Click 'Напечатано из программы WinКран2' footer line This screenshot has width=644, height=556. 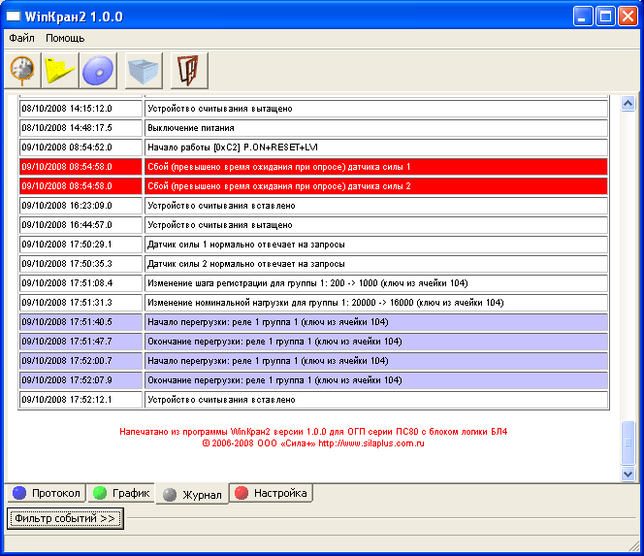[x=313, y=432]
